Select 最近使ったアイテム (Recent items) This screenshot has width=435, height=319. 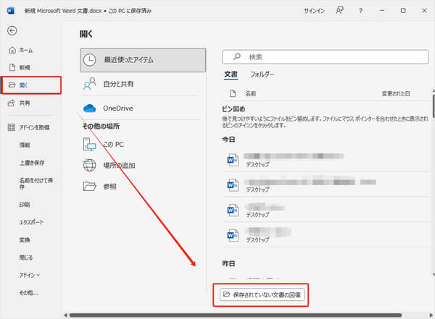click(143, 60)
